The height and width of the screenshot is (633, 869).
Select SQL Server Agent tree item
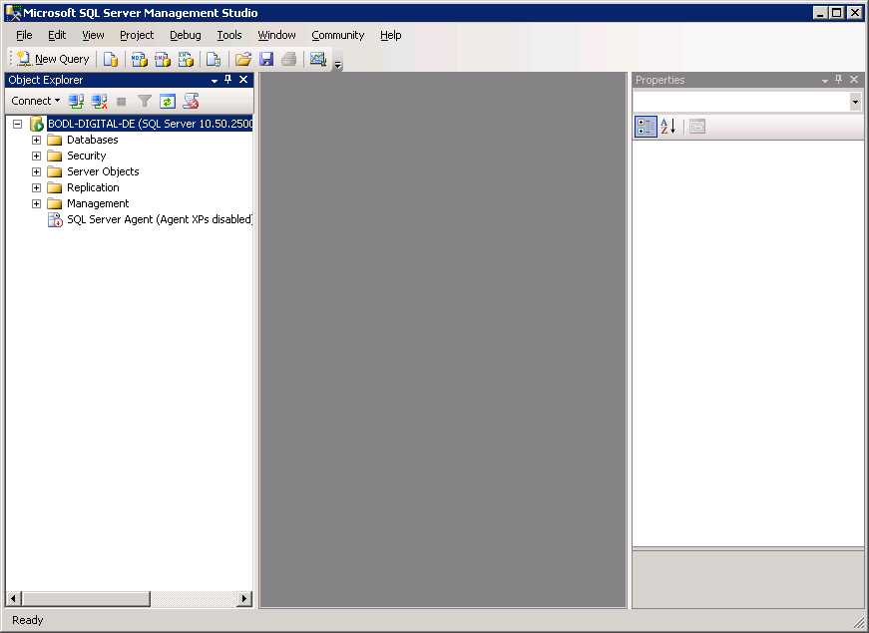click(160, 219)
